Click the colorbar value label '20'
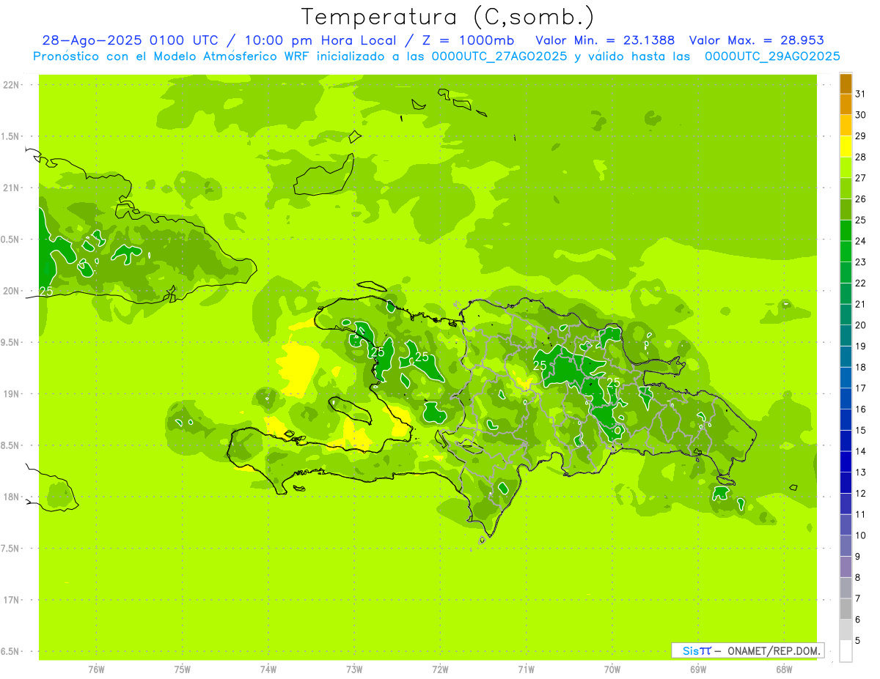 (x=860, y=325)
